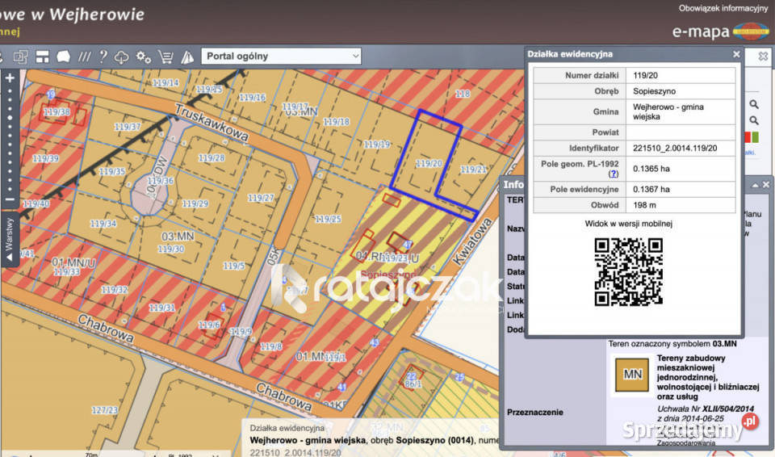Screen dimensions: 775x457
Task: Open the settings gears icon
Action: pos(144,57)
